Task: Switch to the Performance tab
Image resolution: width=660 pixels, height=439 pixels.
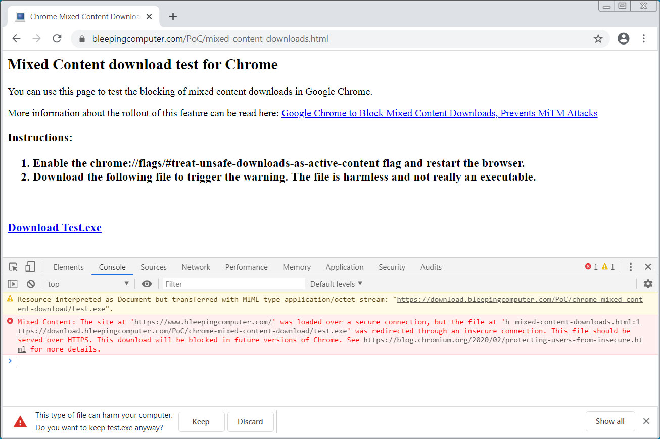Action: click(247, 267)
